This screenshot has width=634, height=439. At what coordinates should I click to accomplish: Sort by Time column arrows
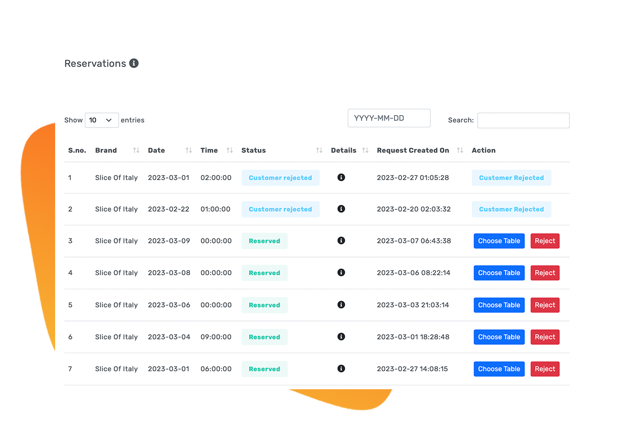click(x=230, y=150)
